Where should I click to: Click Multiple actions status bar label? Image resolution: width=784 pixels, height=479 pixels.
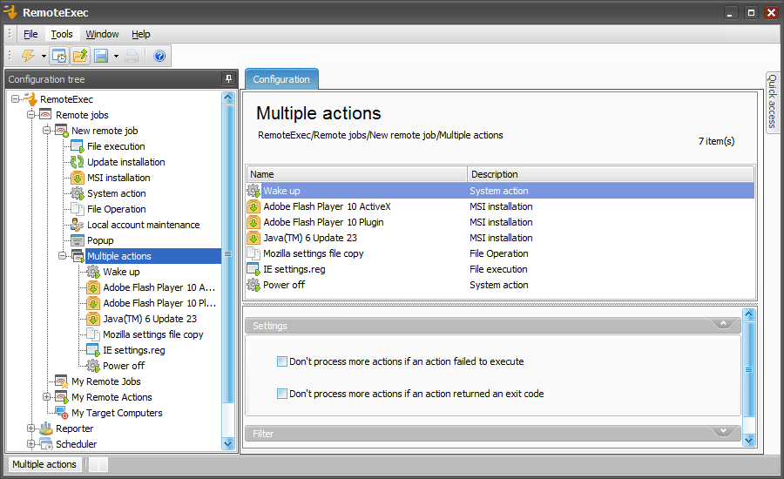[x=44, y=464]
